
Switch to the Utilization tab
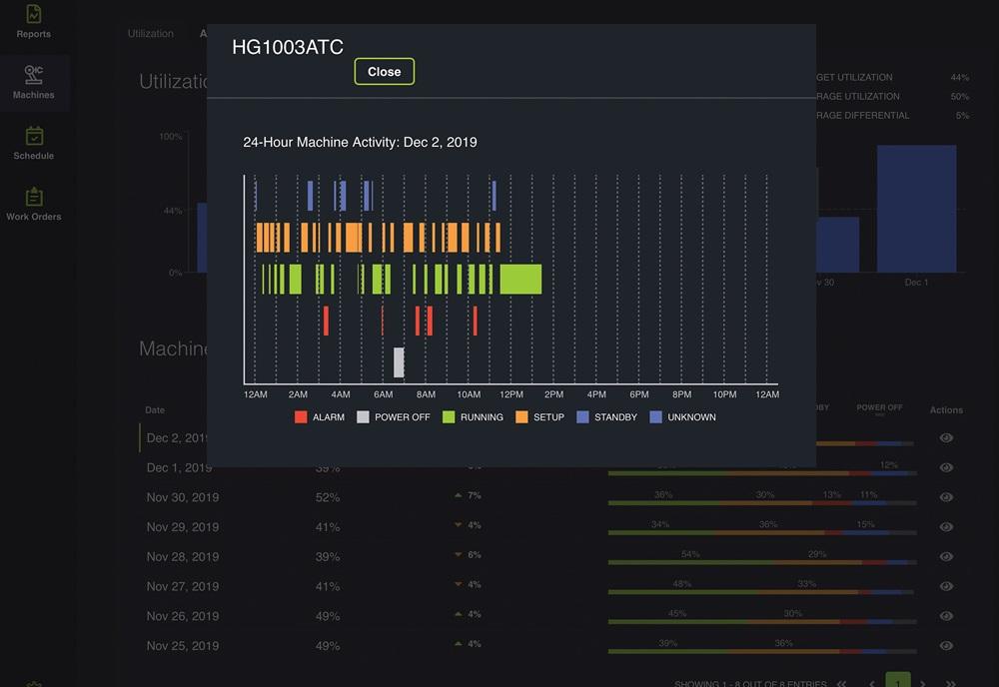[x=151, y=33]
